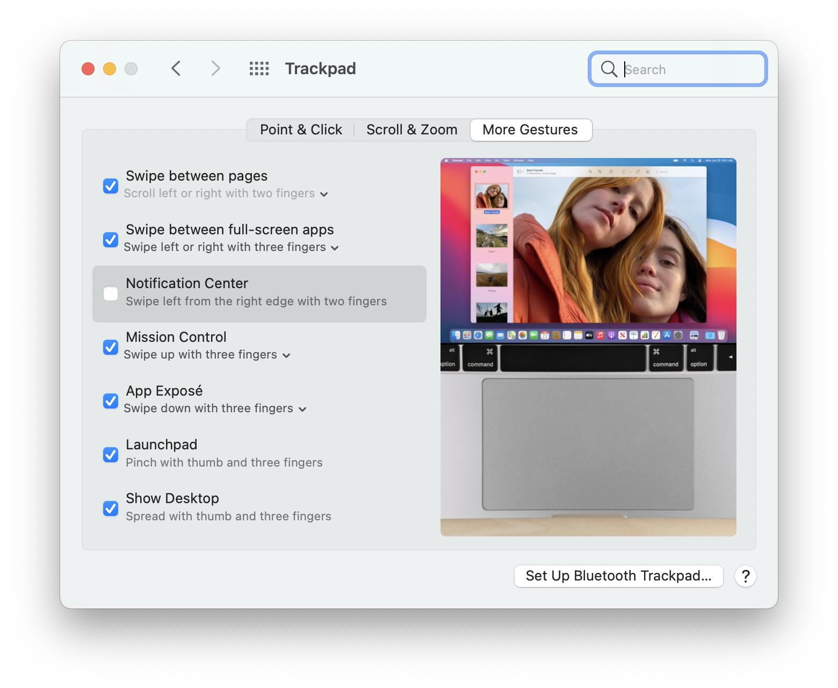The image size is (838, 688).
Task: Focus the Search input field
Action: (x=678, y=69)
